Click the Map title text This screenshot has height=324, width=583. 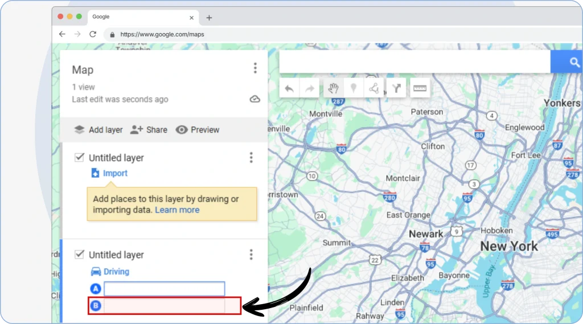pos(83,70)
